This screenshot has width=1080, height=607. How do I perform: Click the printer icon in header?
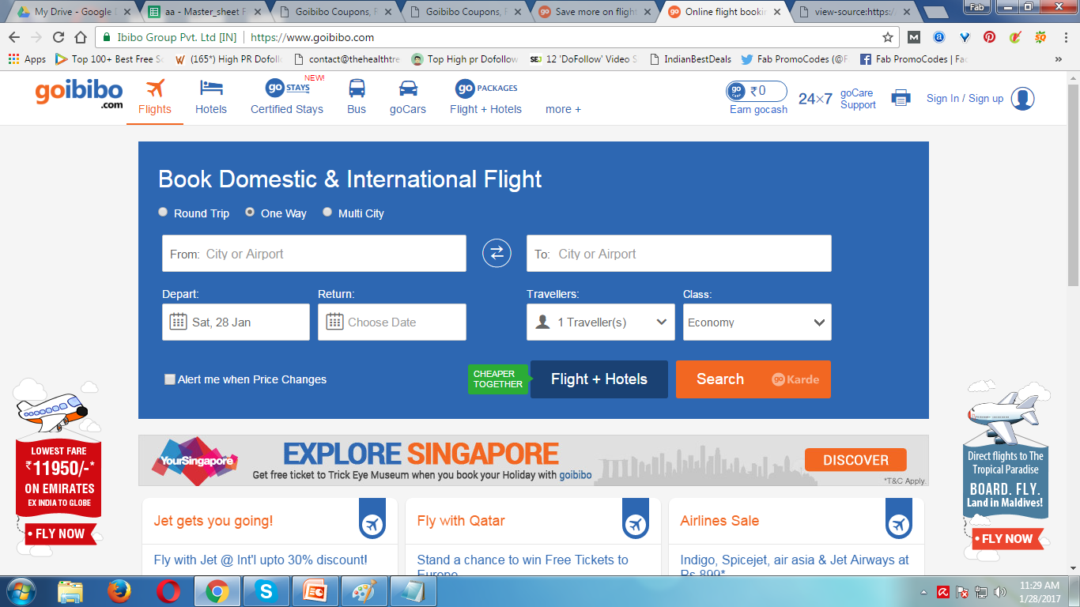[x=901, y=98]
